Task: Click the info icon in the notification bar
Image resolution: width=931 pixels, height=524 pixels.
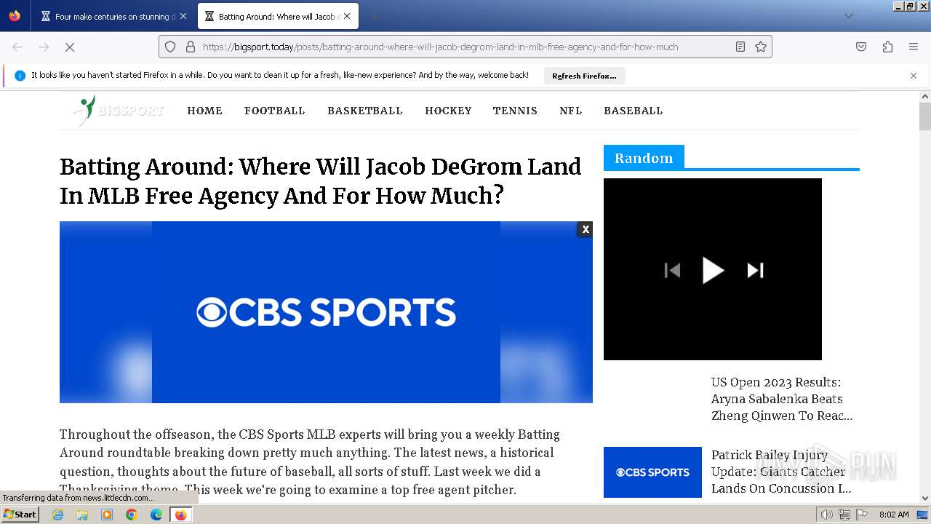Action: point(20,75)
